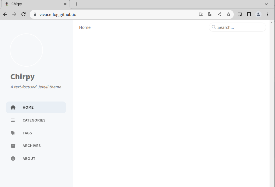This screenshot has width=275, height=187.
Task: Click the house icon beside HOME
Action: (x=13, y=107)
